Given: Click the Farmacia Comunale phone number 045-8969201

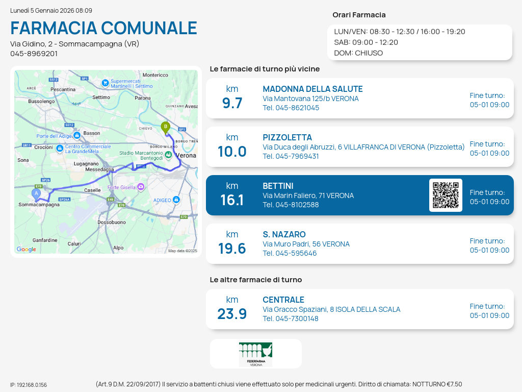Looking at the screenshot, I should [x=34, y=54].
